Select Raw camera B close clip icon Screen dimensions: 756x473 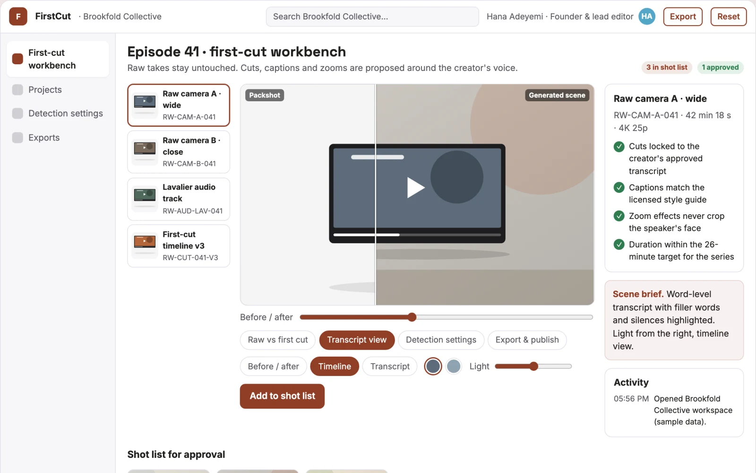pos(145,149)
